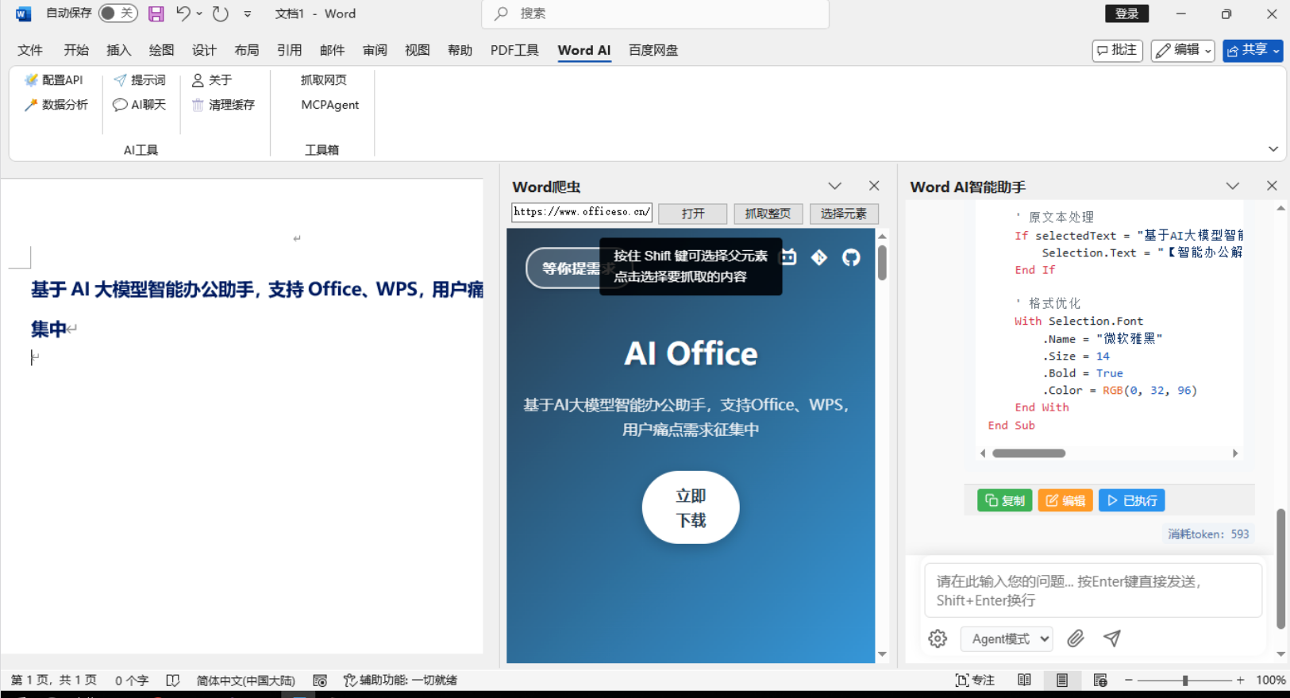Click the 抓取整页 button
Screen dimensions: 1290x698
coord(768,214)
